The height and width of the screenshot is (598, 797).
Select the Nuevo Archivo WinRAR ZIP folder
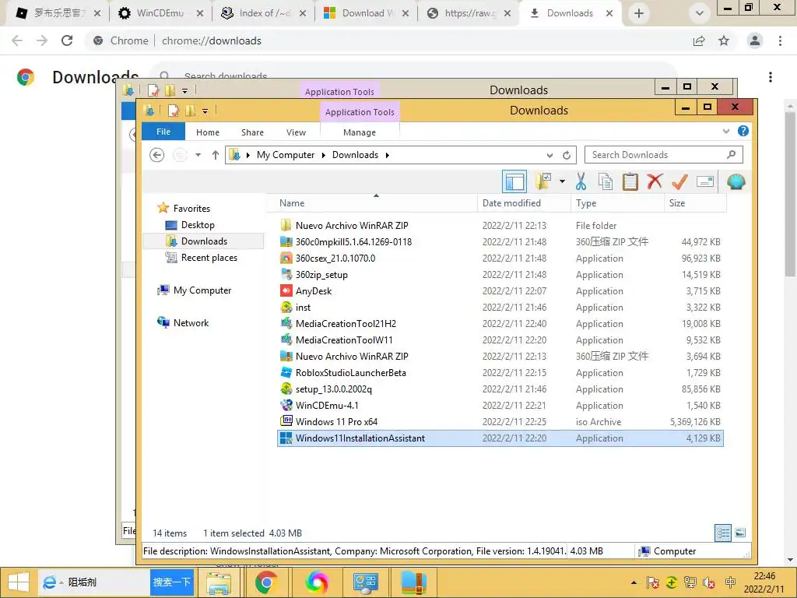click(x=500, y=225)
